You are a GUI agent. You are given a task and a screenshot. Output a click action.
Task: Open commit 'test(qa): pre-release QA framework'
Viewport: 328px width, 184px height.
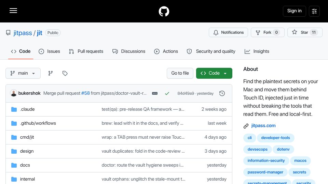click(x=143, y=109)
